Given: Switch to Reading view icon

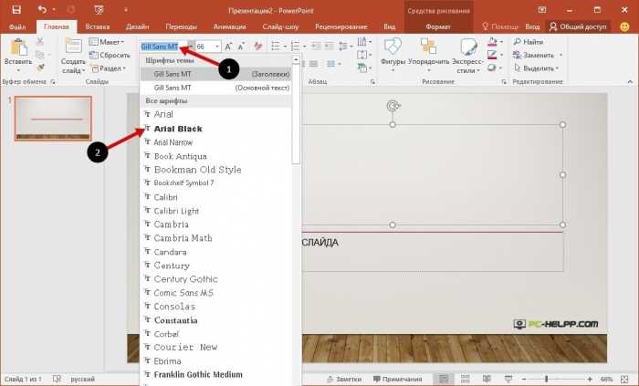Looking at the screenshot, I should (x=487, y=379).
